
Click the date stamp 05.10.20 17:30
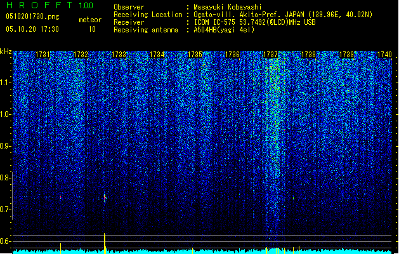coord(32,29)
